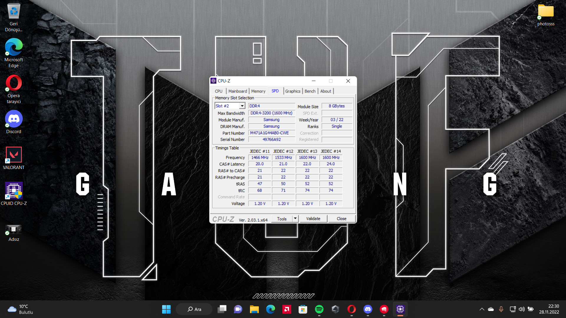Open File Explorer in the taskbar

(x=254, y=309)
